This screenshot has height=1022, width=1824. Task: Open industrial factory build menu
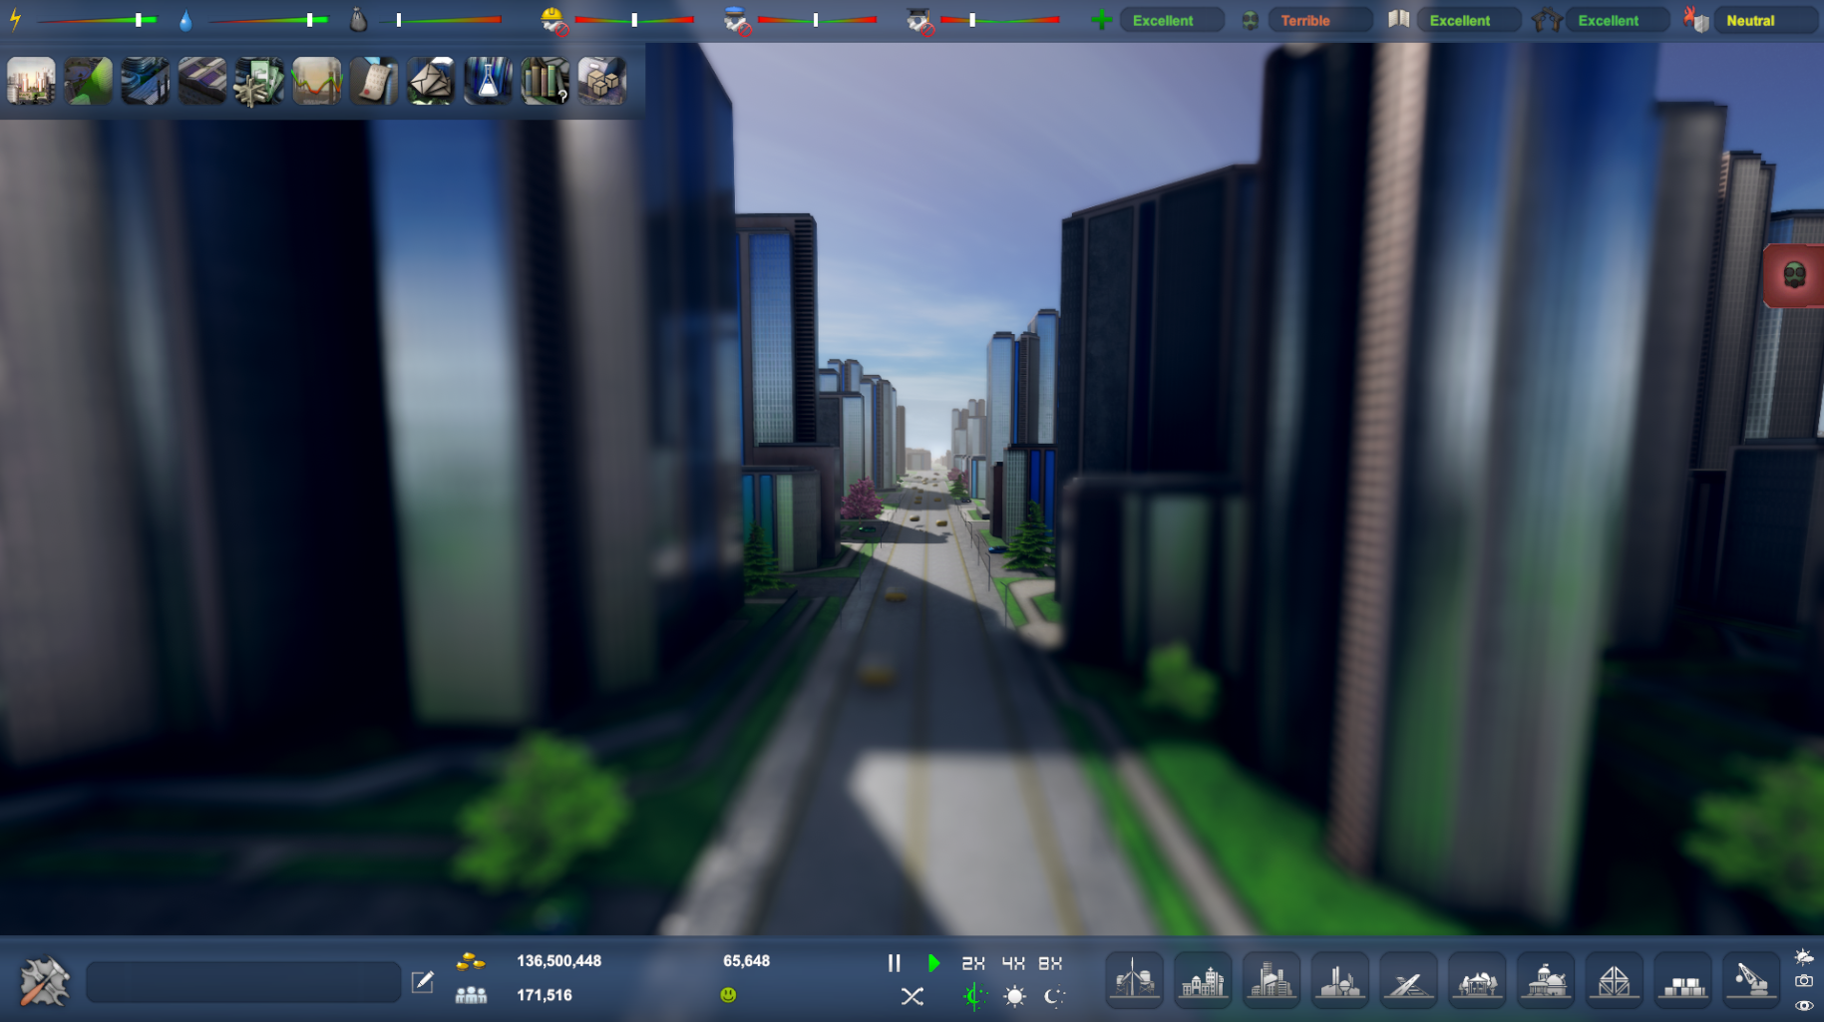pyautogui.click(x=1340, y=981)
